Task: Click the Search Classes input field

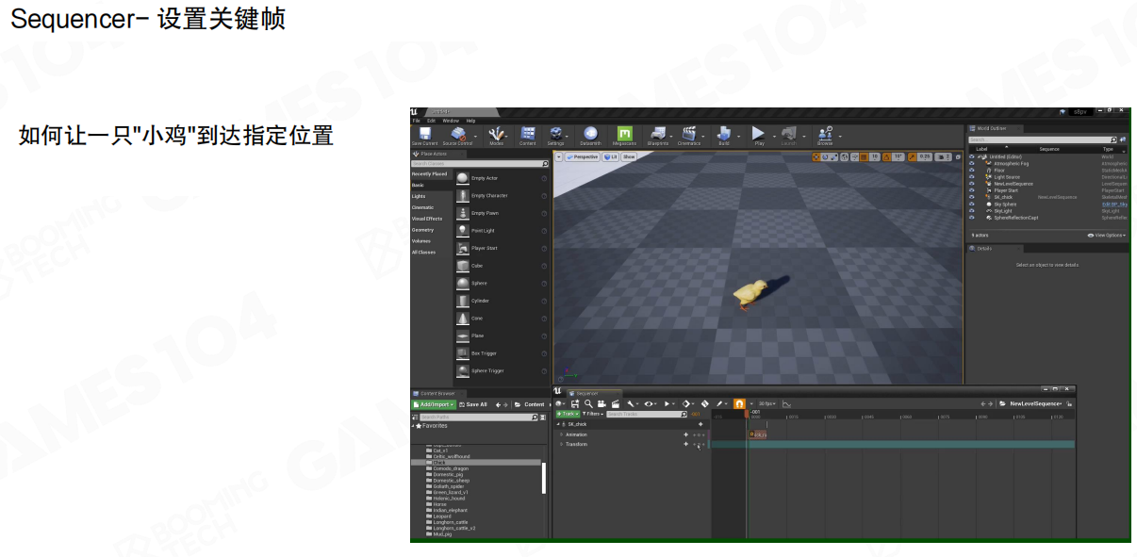Action: point(476,164)
